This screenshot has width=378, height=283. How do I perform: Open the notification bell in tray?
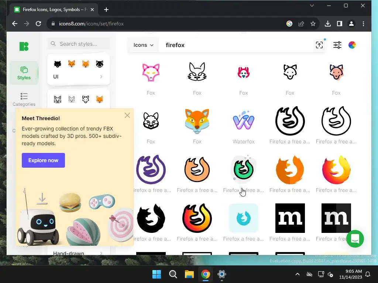tap(368, 274)
